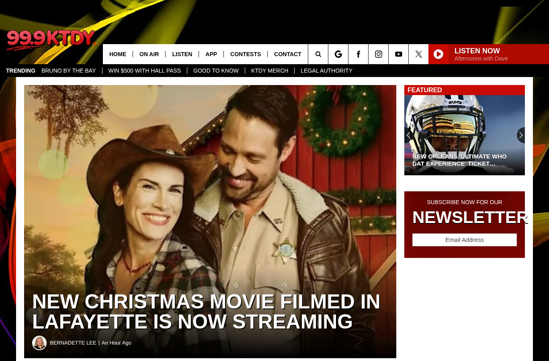Open the Facebook icon link
Screen dimensions: 549x361
point(358,54)
